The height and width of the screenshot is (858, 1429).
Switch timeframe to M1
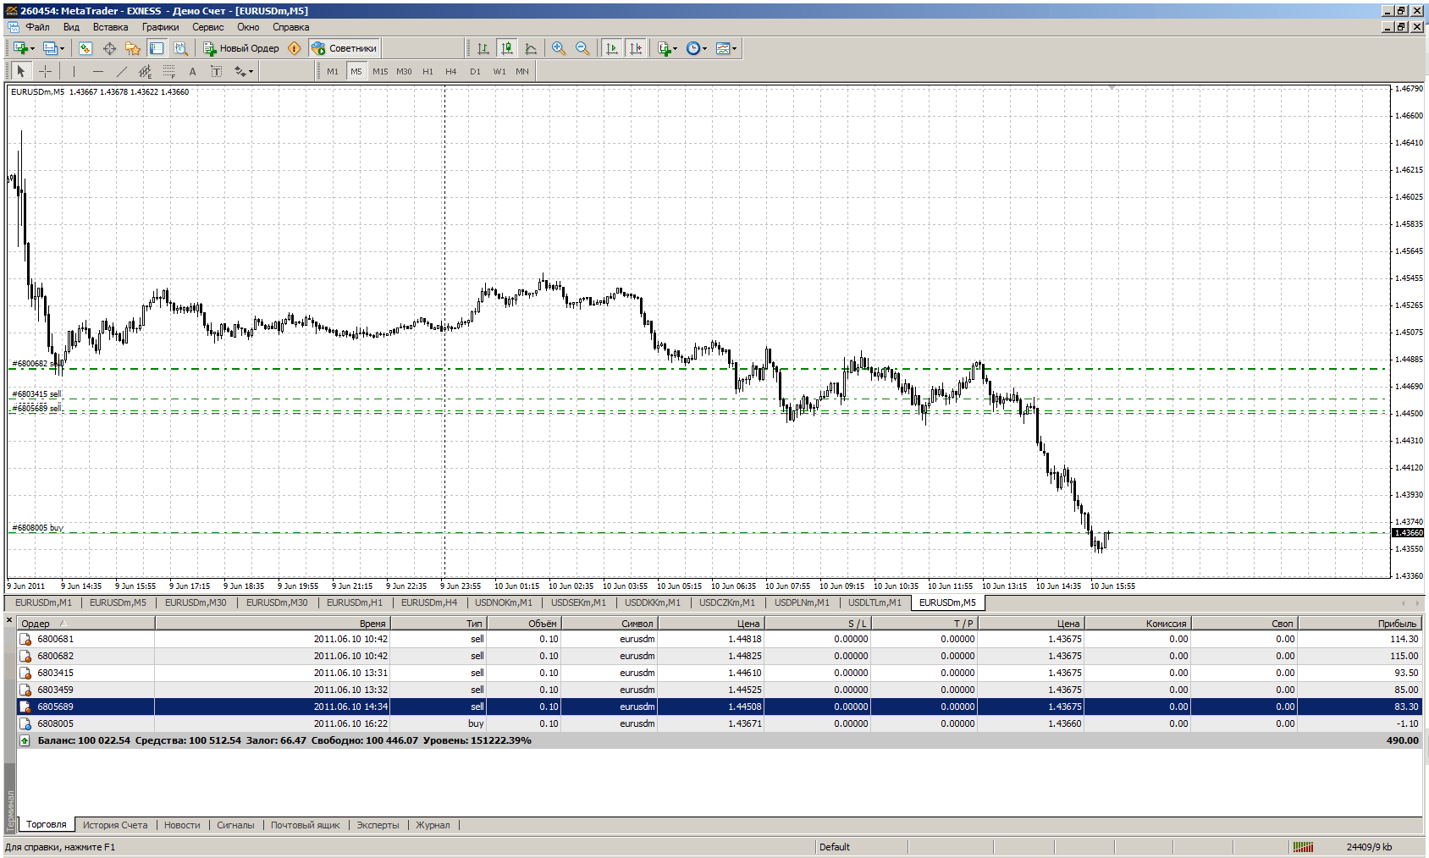pyautogui.click(x=333, y=71)
